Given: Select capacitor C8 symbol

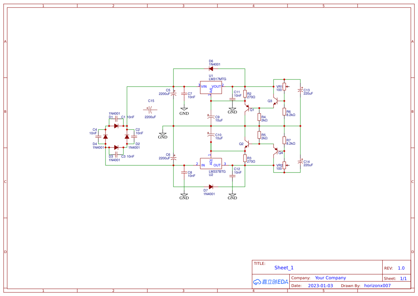Looking at the screenshot, I should coord(184,173).
